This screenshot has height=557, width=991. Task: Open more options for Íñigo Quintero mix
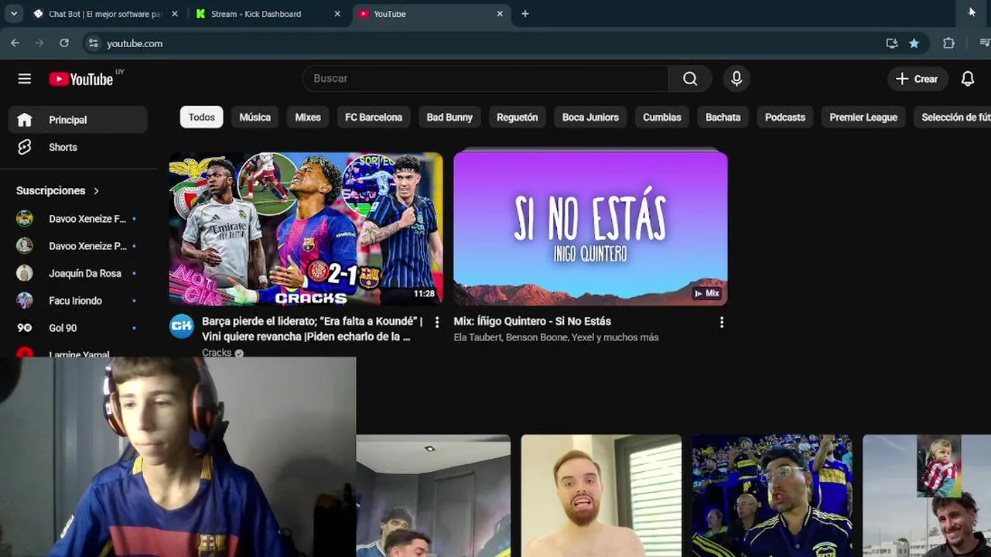pos(722,323)
